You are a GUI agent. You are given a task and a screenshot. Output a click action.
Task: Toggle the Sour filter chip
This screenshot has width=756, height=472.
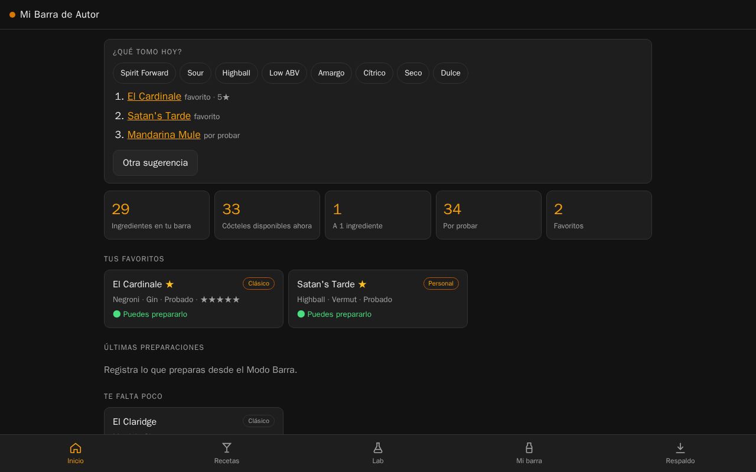195,73
